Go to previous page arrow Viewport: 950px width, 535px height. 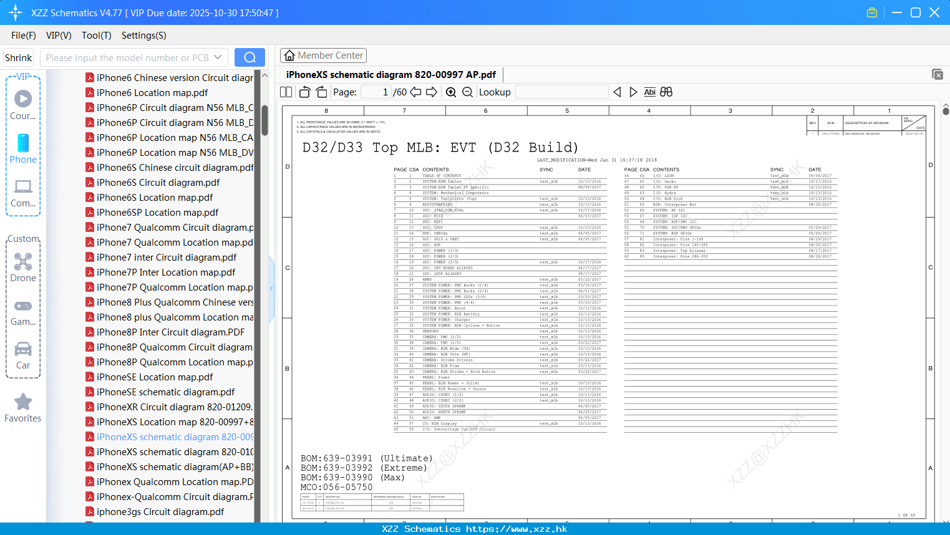tap(415, 92)
